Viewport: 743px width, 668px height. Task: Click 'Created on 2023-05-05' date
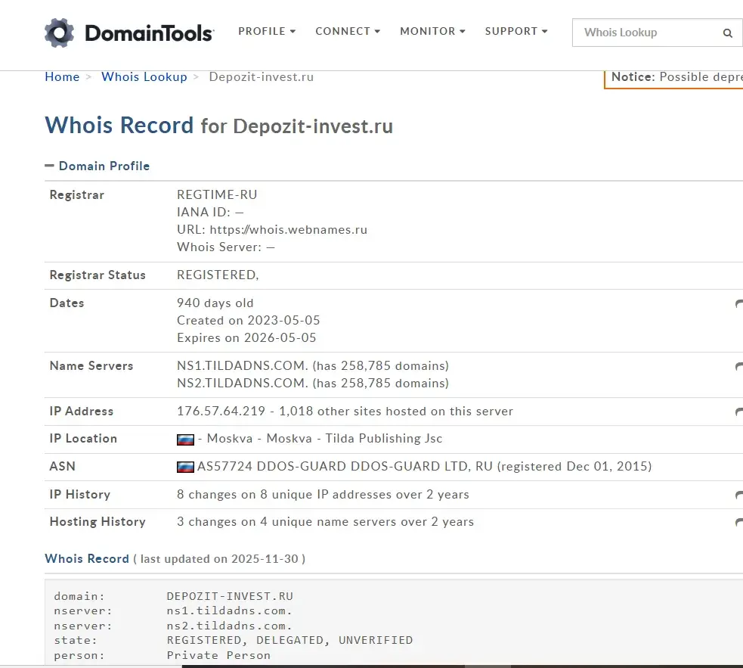point(249,321)
